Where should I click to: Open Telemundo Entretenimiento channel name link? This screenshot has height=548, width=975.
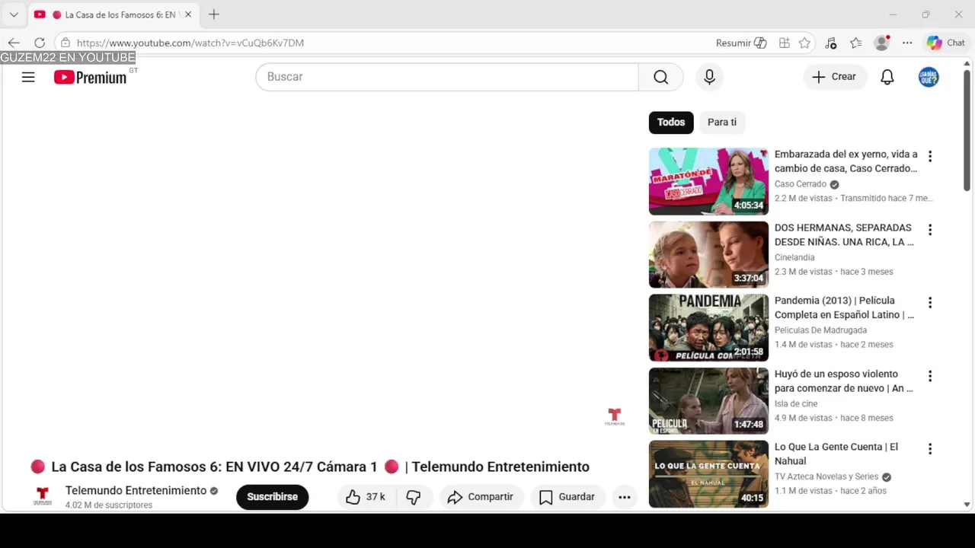[x=136, y=490]
